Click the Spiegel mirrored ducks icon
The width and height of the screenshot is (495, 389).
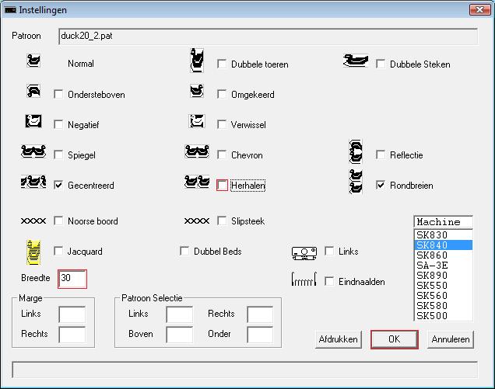coord(33,152)
